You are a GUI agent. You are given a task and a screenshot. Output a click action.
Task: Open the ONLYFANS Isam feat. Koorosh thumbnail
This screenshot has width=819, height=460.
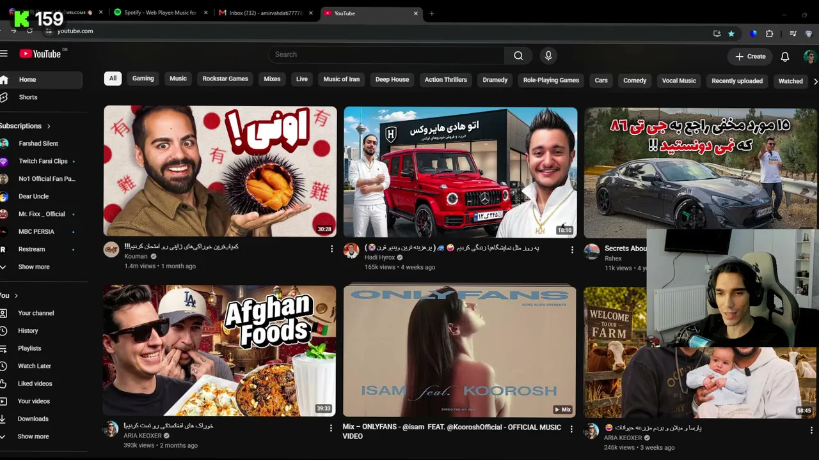459,351
